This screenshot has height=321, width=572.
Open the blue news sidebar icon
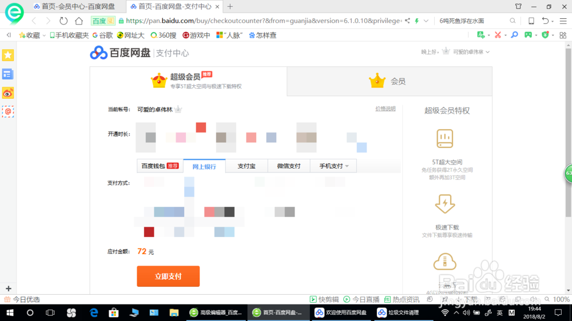[8, 74]
